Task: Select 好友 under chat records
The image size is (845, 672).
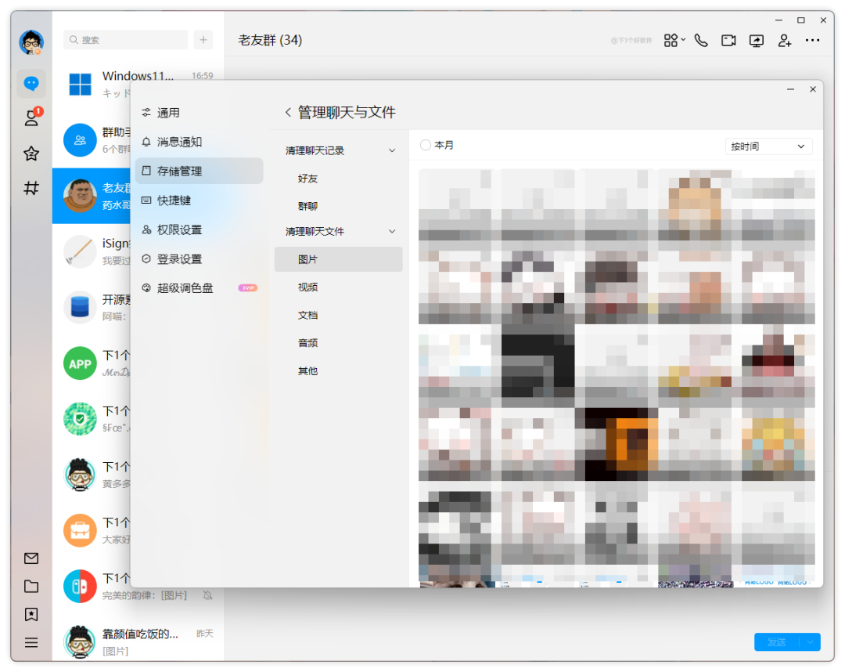Action: [339, 179]
